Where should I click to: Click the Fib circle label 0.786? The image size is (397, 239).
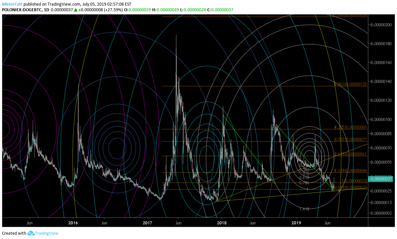(x=304, y=183)
